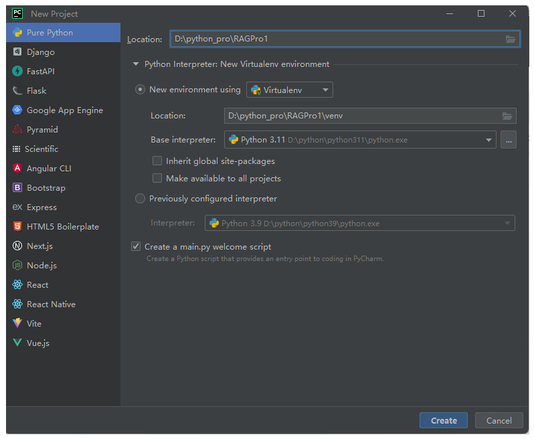The image size is (534, 439).
Task: Select the Pyramid project type
Action: pyautogui.click(x=64, y=129)
